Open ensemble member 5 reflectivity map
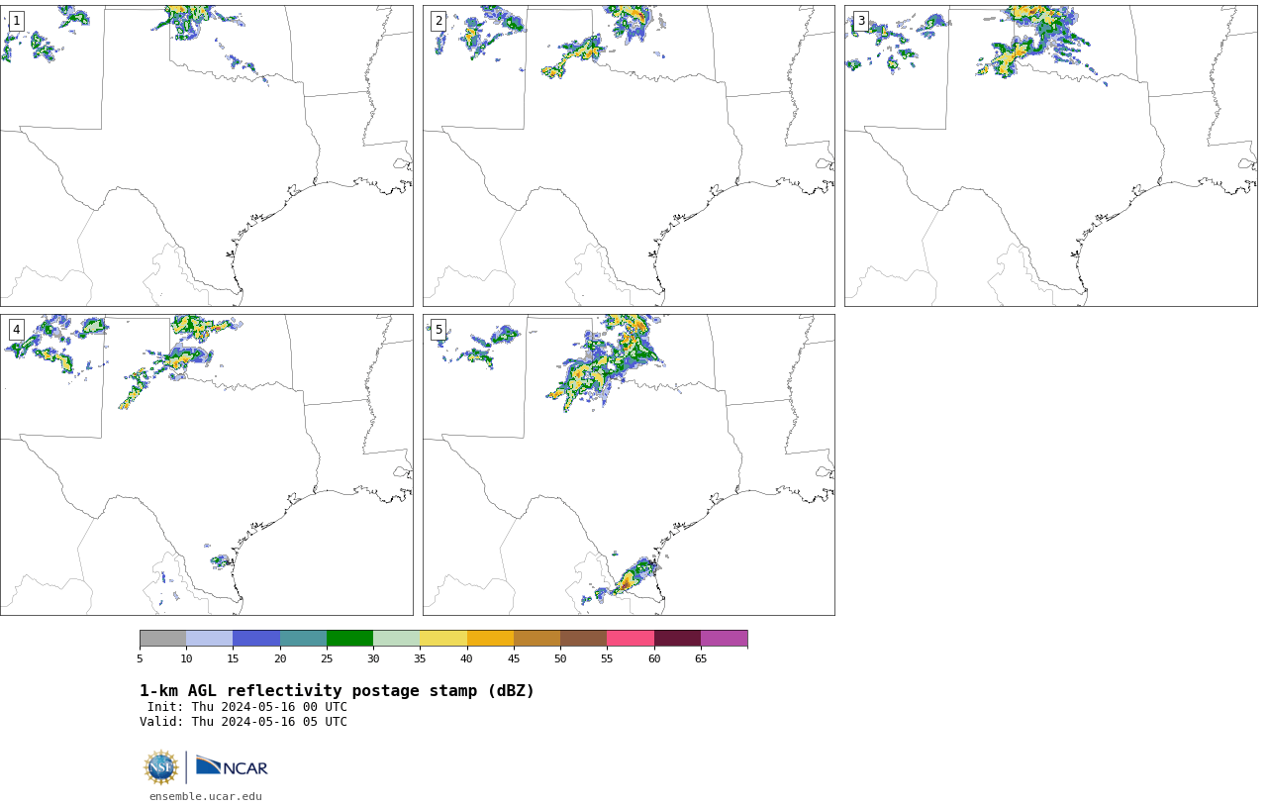This screenshot has width=1267, height=807. [629, 464]
